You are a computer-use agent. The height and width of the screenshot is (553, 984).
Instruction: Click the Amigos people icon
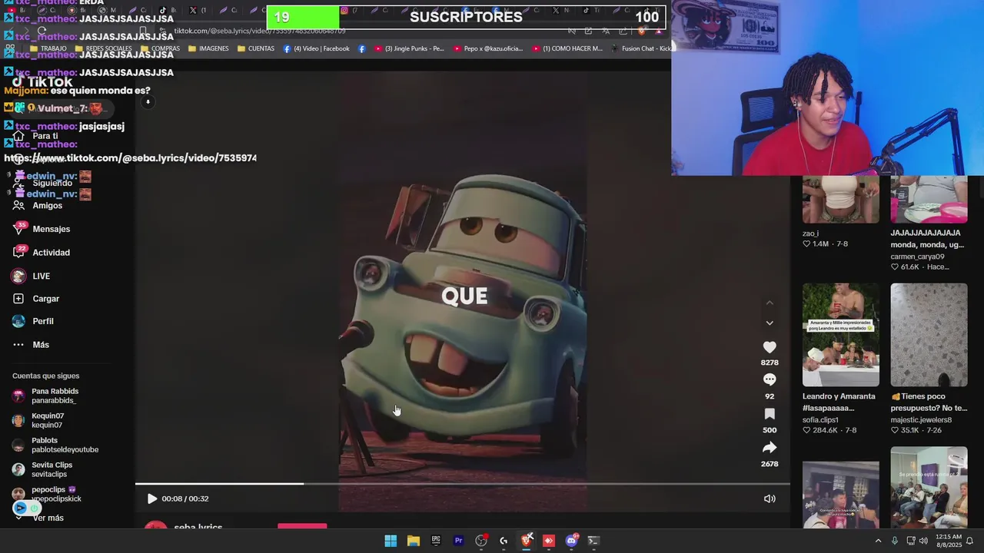[x=18, y=205]
